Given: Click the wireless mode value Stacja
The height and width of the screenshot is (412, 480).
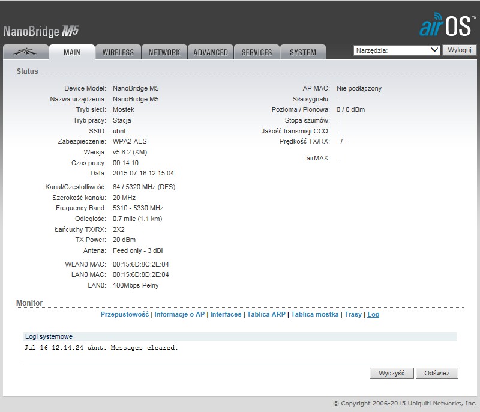Looking at the screenshot, I should tap(122, 120).
